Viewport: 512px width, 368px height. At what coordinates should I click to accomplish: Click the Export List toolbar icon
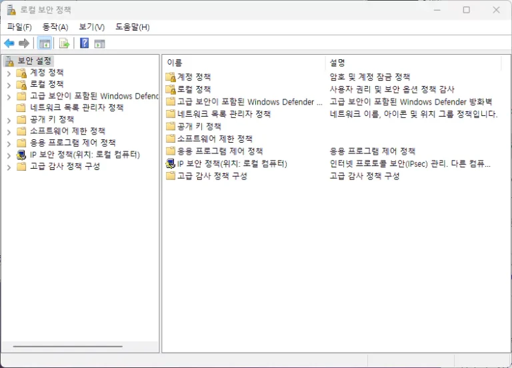coord(64,43)
